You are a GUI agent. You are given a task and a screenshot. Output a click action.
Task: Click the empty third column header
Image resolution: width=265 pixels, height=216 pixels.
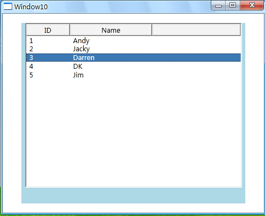196,30
